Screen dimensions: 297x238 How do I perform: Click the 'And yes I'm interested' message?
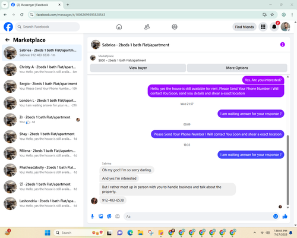(119, 178)
